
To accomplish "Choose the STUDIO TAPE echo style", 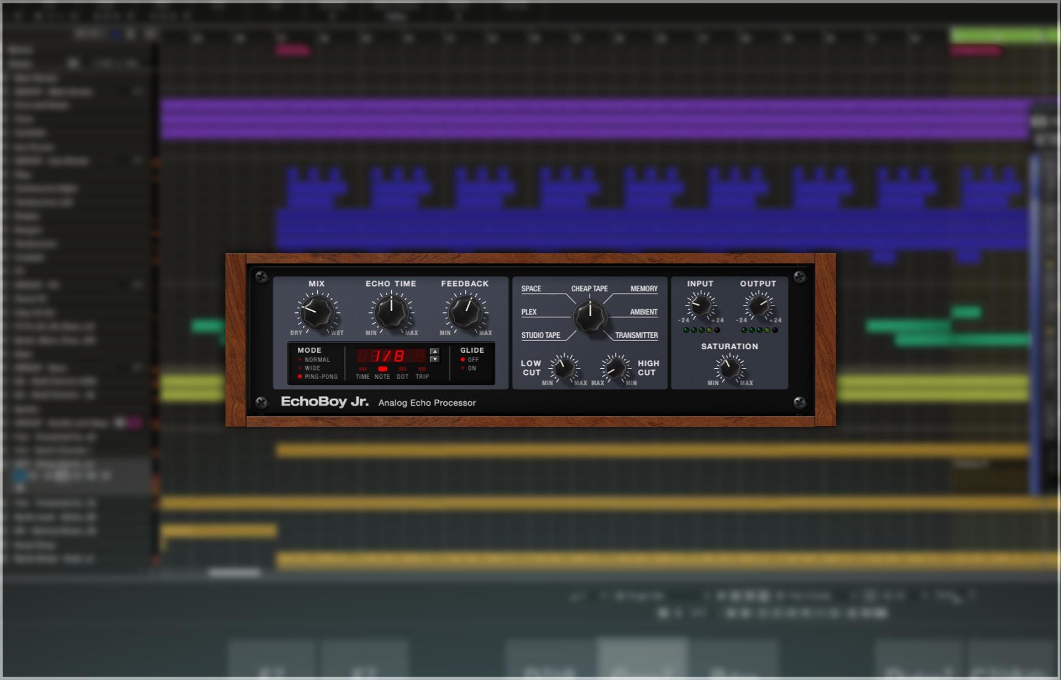I will coord(540,335).
